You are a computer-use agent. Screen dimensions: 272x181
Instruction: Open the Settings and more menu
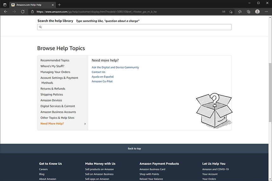pyautogui.click(x=266, y=12)
